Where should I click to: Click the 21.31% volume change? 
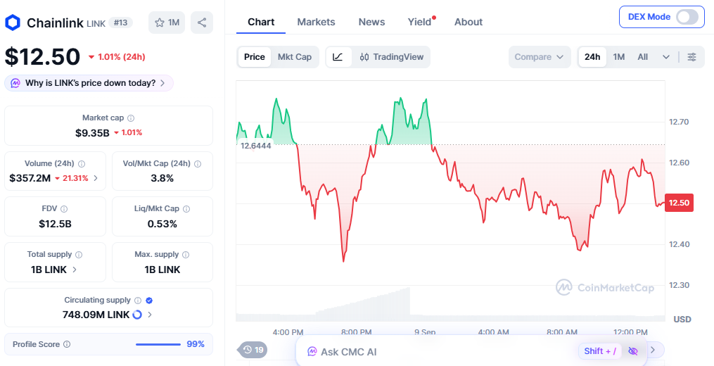[x=72, y=178]
